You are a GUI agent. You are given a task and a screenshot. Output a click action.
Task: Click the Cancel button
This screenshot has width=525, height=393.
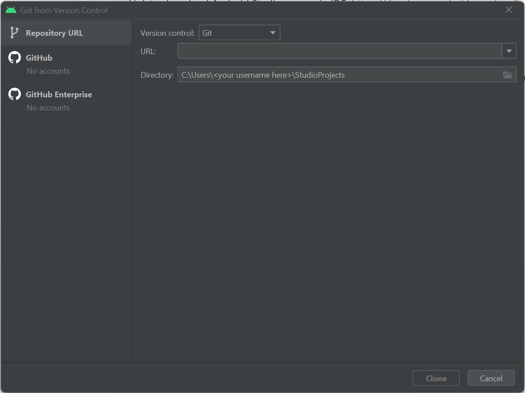pyautogui.click(x=491, y=378)
